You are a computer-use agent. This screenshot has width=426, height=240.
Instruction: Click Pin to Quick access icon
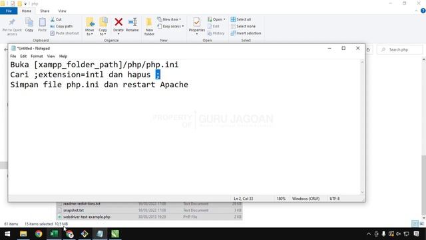pos(12,22)
